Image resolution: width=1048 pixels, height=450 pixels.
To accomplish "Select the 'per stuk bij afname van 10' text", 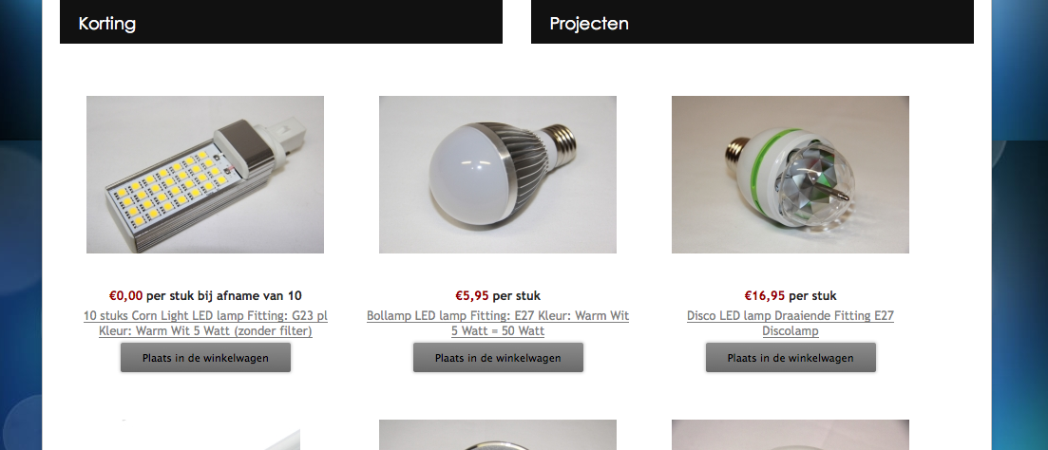I will click(x=224, y=296).
